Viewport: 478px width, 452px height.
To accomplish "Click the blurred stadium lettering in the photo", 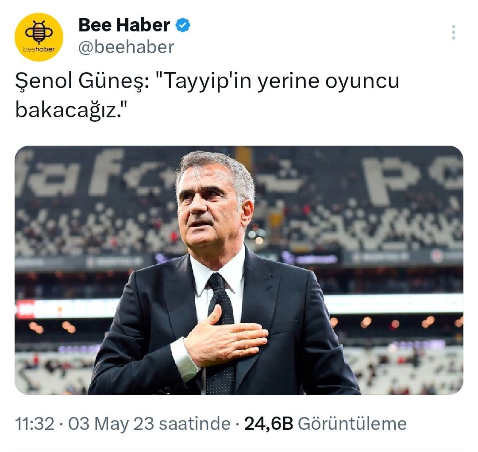I will click(70, 174).
